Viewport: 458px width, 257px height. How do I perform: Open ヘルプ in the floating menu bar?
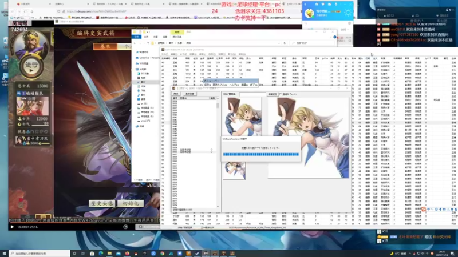(234, 85)
